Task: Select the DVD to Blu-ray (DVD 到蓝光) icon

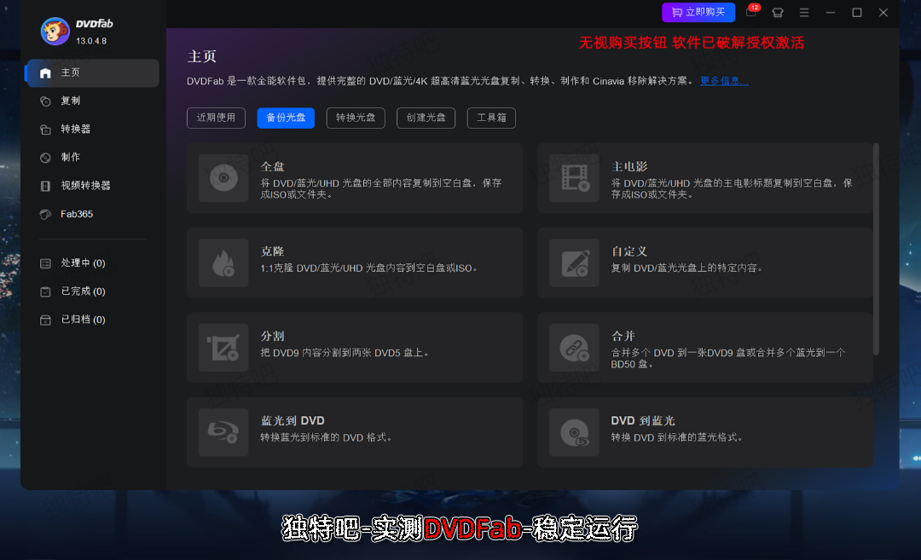Action: point(574,432)
